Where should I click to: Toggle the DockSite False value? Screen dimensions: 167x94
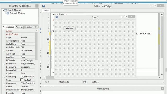[28, 93]
